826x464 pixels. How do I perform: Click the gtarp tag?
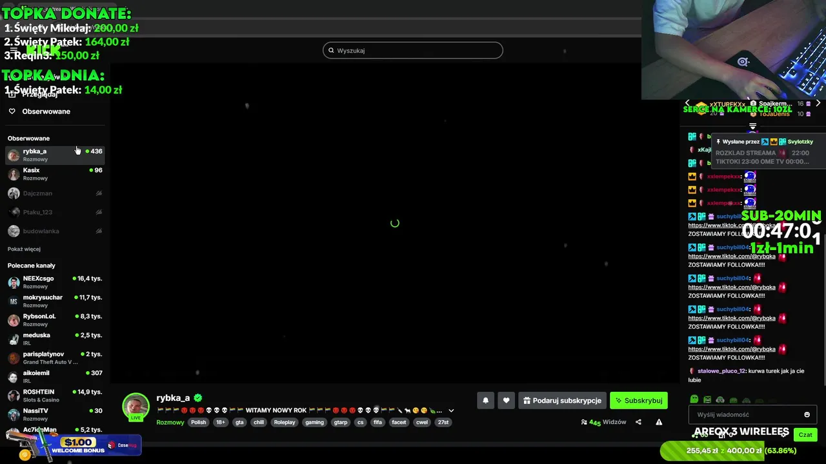[341, 422]
